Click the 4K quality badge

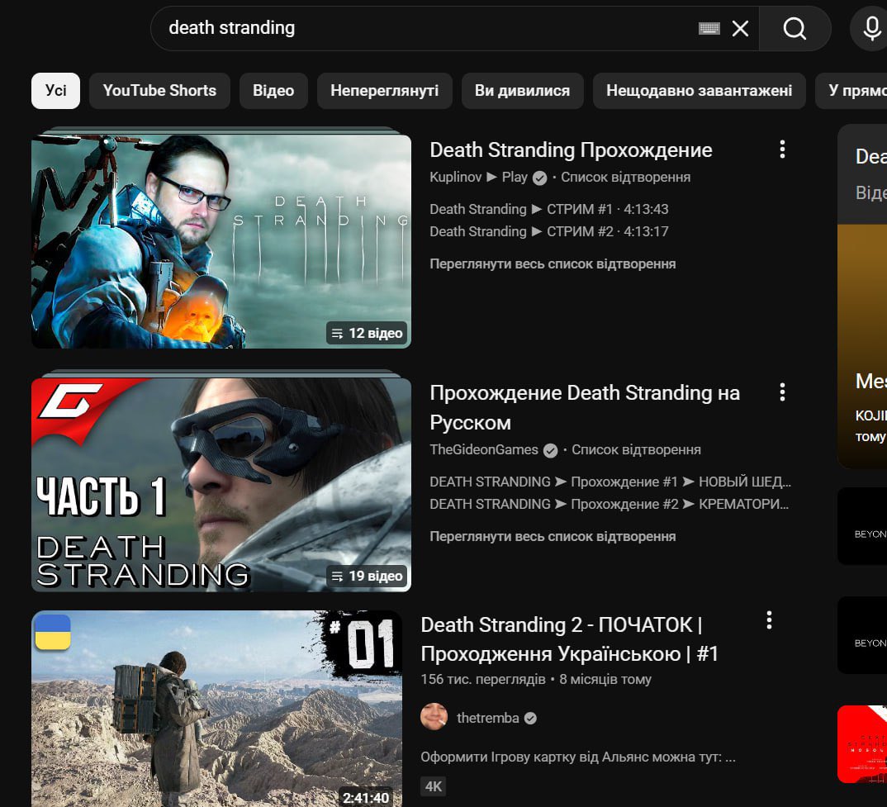434,786
